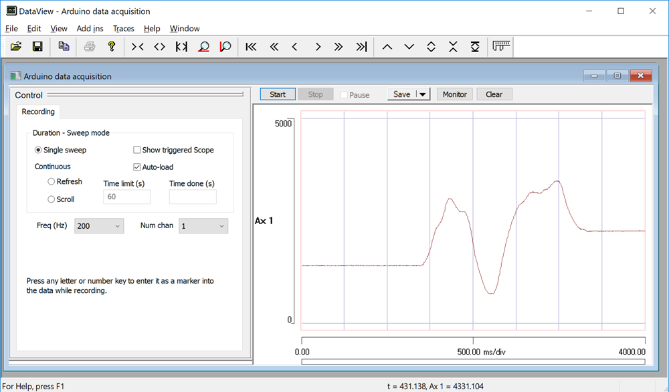Click the horizontal scrollbar below the time axis

[x=473, y=362]
